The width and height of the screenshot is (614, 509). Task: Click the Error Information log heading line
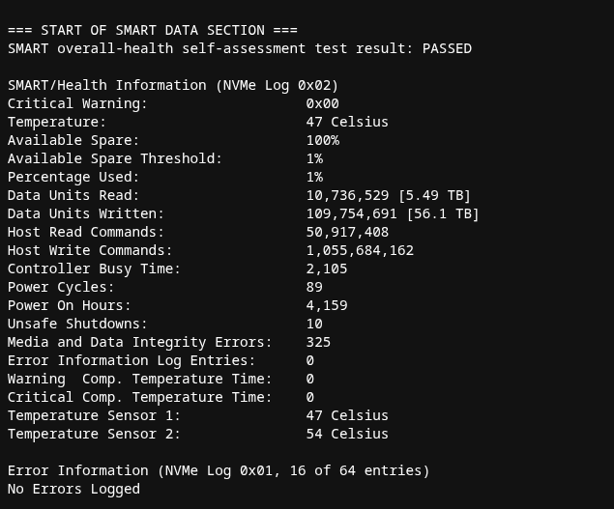(219, 470)
